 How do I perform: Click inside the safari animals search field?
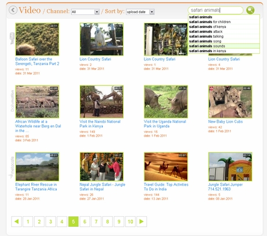216,10
